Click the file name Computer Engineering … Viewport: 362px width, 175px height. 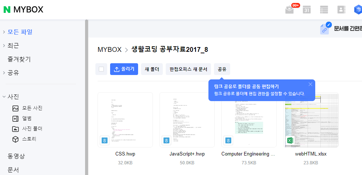pos(248,154)
